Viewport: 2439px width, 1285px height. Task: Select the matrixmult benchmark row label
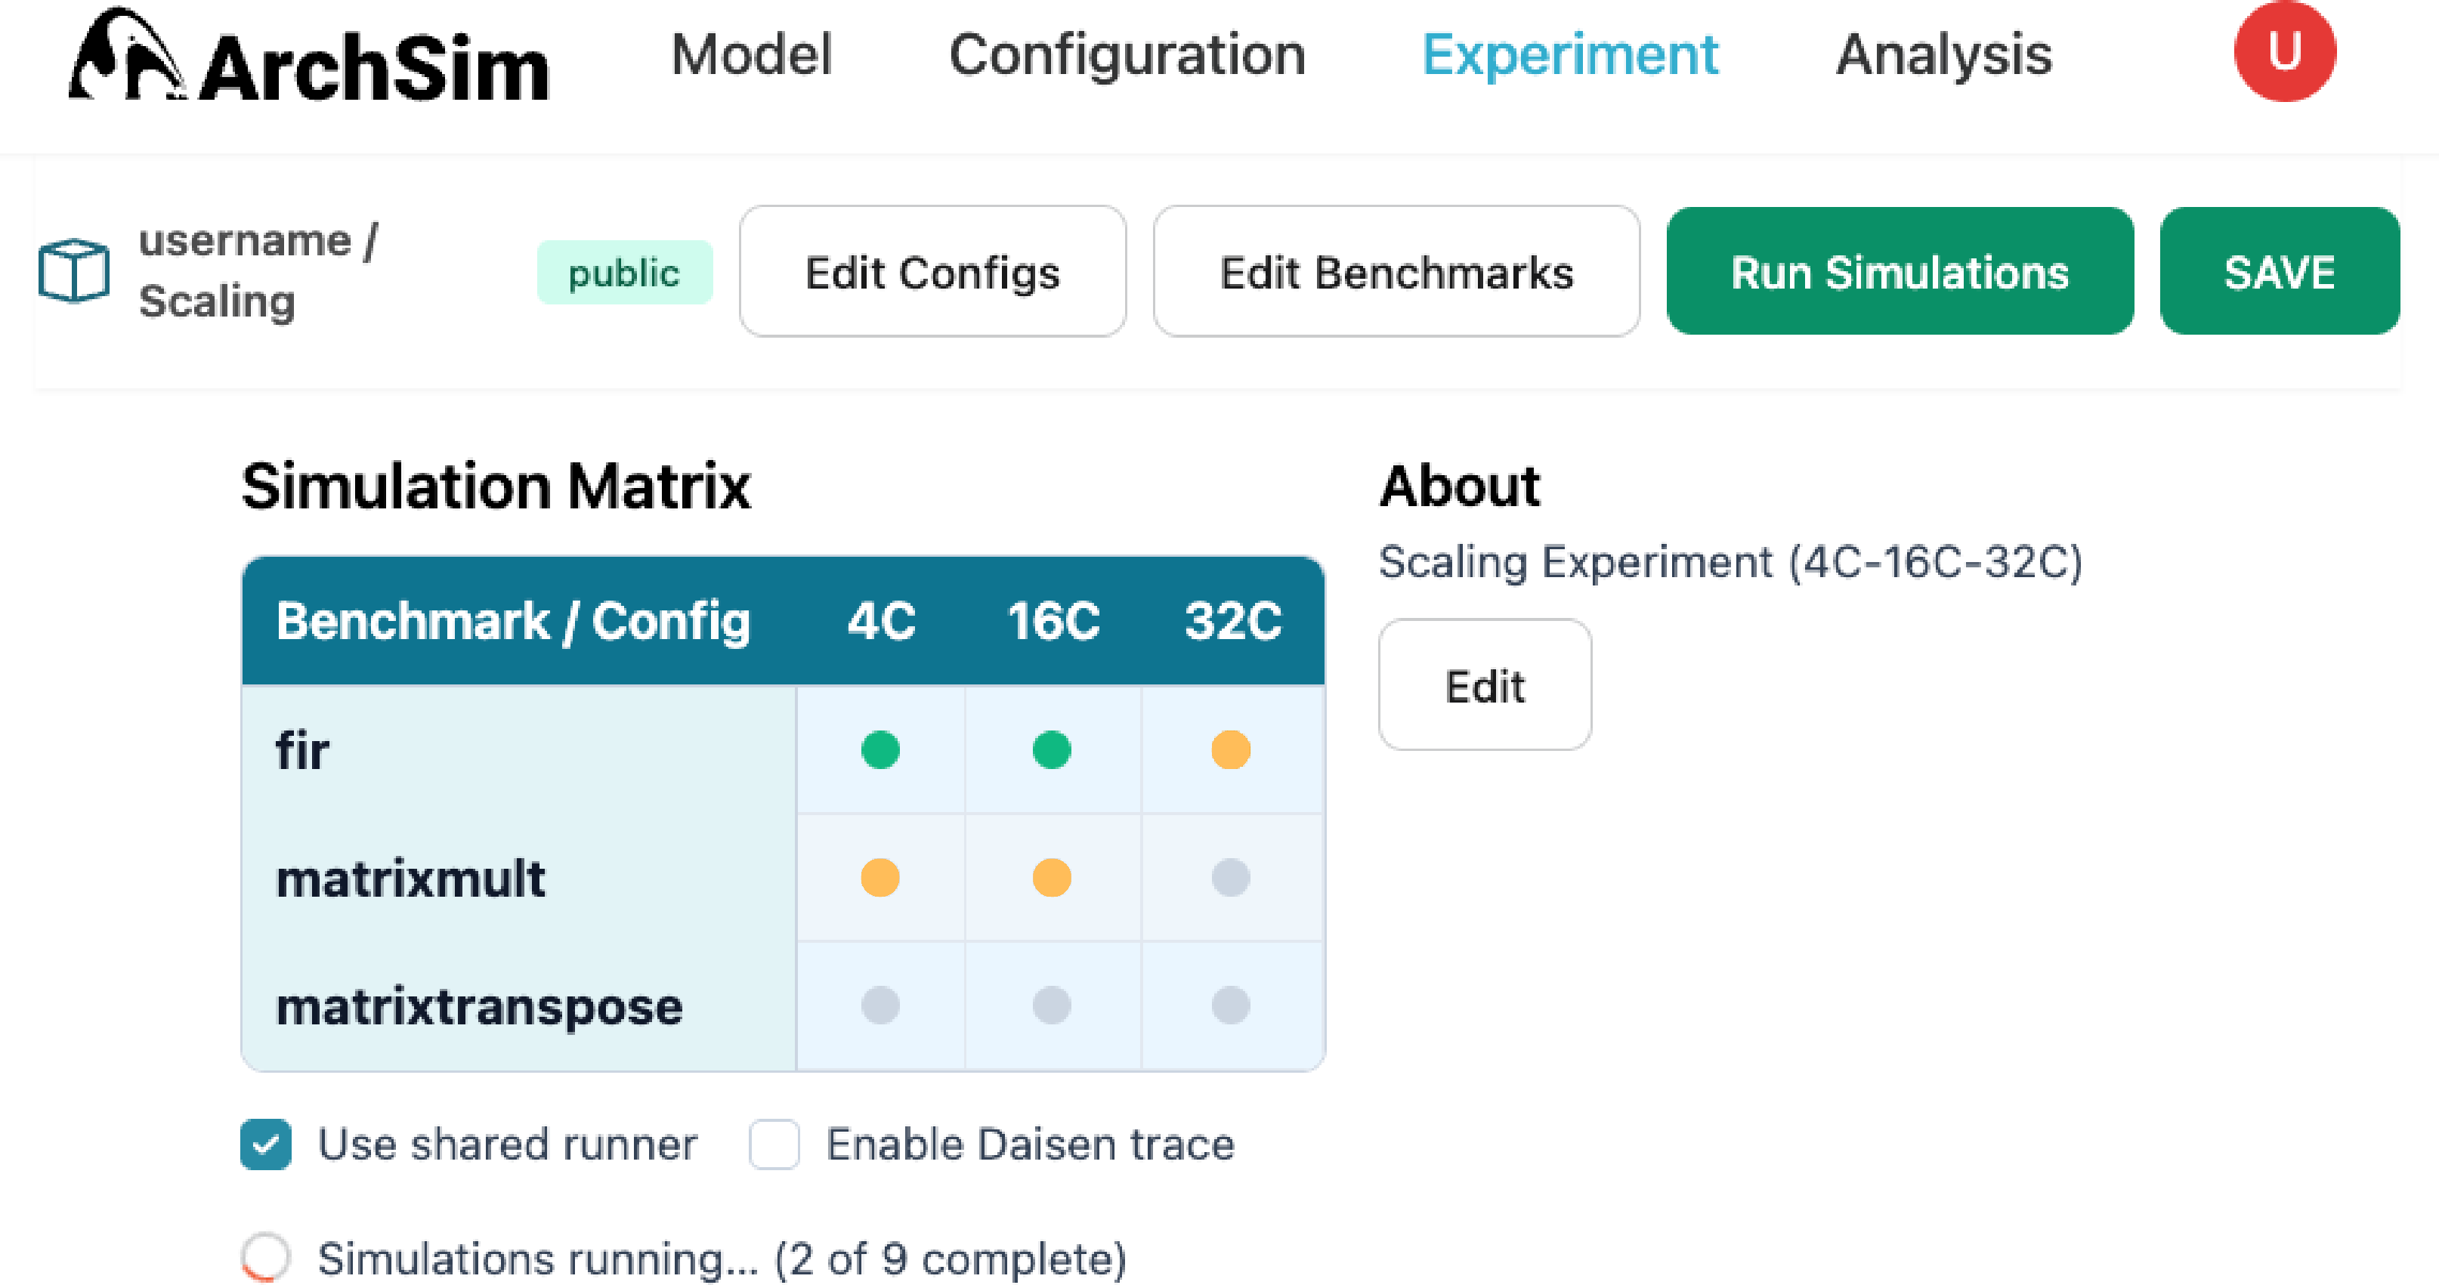[x=410, y=878]
